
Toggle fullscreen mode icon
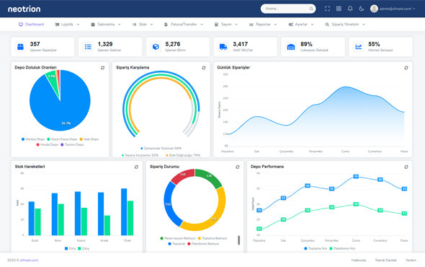[x=328, y=9]
